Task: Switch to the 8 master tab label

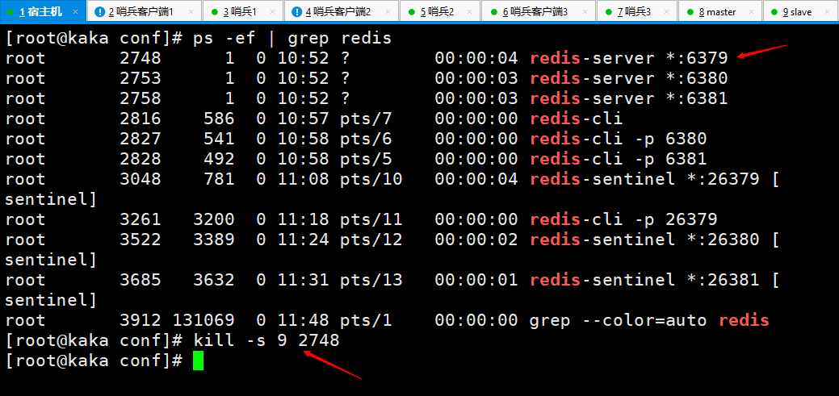Action: click(x=718, y=12)
